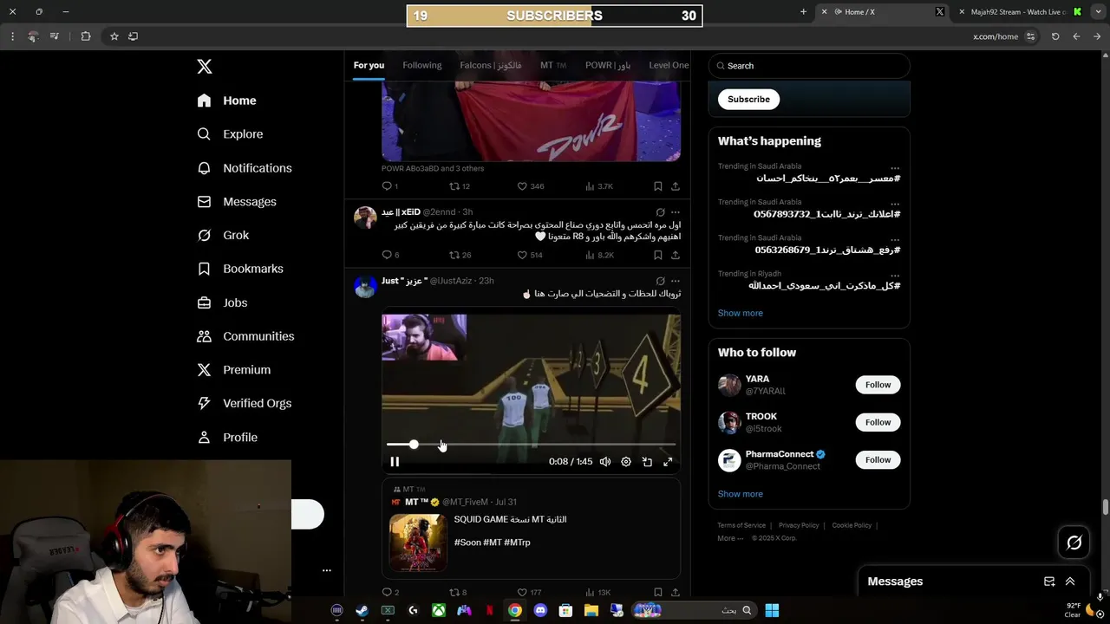Screen dimensions: 1110x624
Task: Open Verified Orgs in the sidebar
Action: (x=244, y=403)
